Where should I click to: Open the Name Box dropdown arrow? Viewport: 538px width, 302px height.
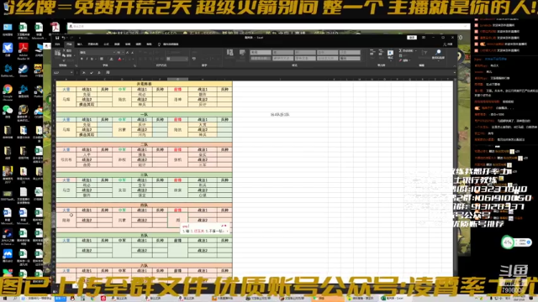pyautogui.click(x=71, y=73)
